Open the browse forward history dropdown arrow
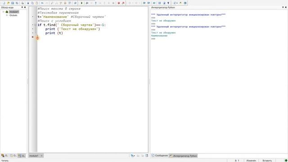This screenshot has height=162, width=288. [139, 3]
